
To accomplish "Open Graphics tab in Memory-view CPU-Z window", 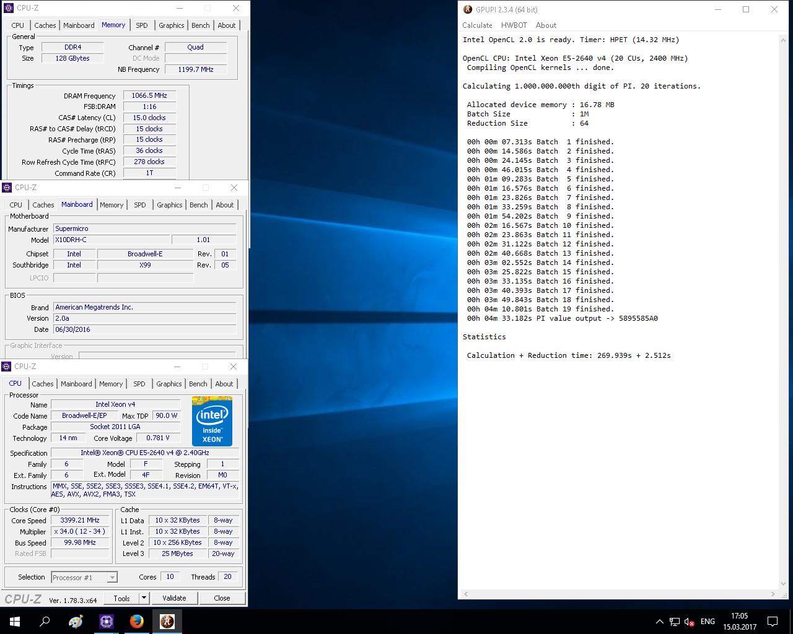I will coord(172,25).
